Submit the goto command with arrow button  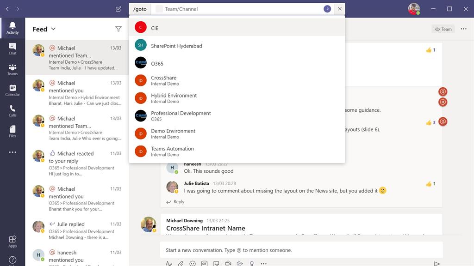[x=327, y=9]
